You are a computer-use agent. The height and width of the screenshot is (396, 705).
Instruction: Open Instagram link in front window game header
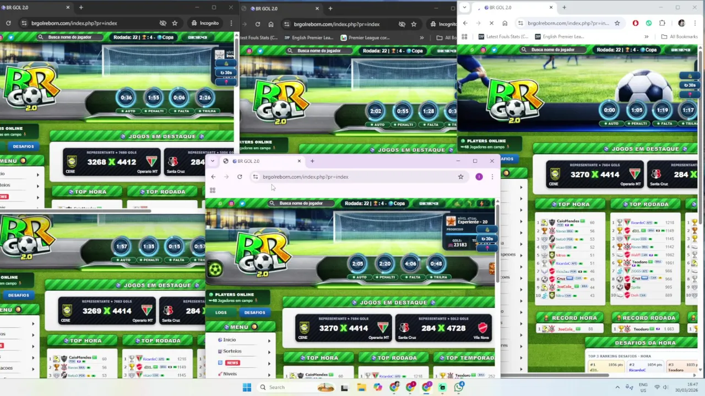(x=231, y=204)
